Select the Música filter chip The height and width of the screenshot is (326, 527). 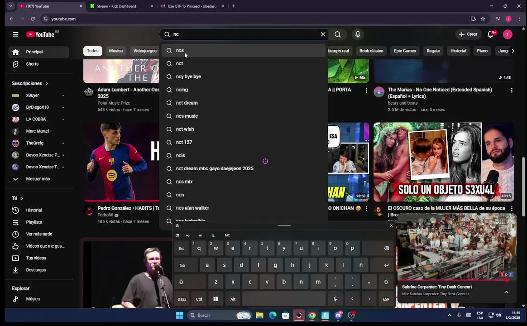(x=116, y=51)
